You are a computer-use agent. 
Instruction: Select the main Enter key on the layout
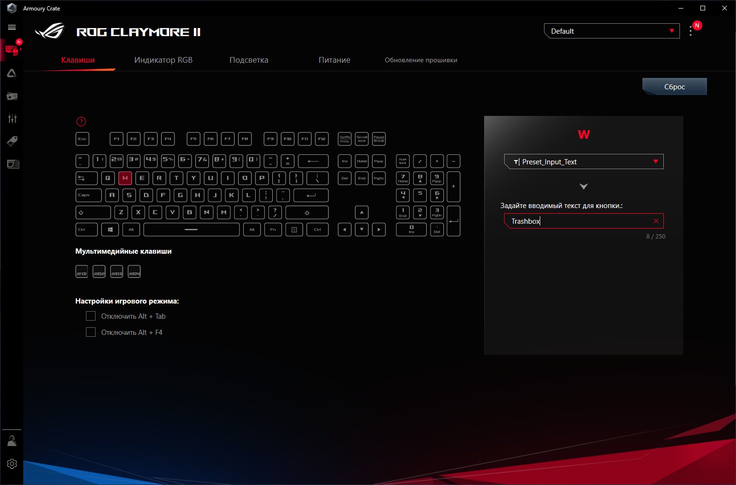coord(311,195)
